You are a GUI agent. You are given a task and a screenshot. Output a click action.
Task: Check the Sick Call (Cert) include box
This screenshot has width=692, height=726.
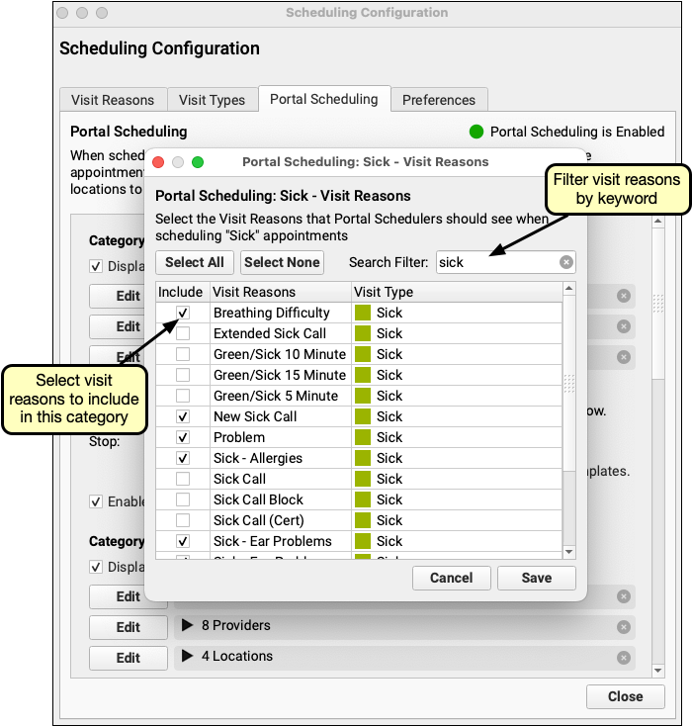pyautogui.click(x=183, y=520)
